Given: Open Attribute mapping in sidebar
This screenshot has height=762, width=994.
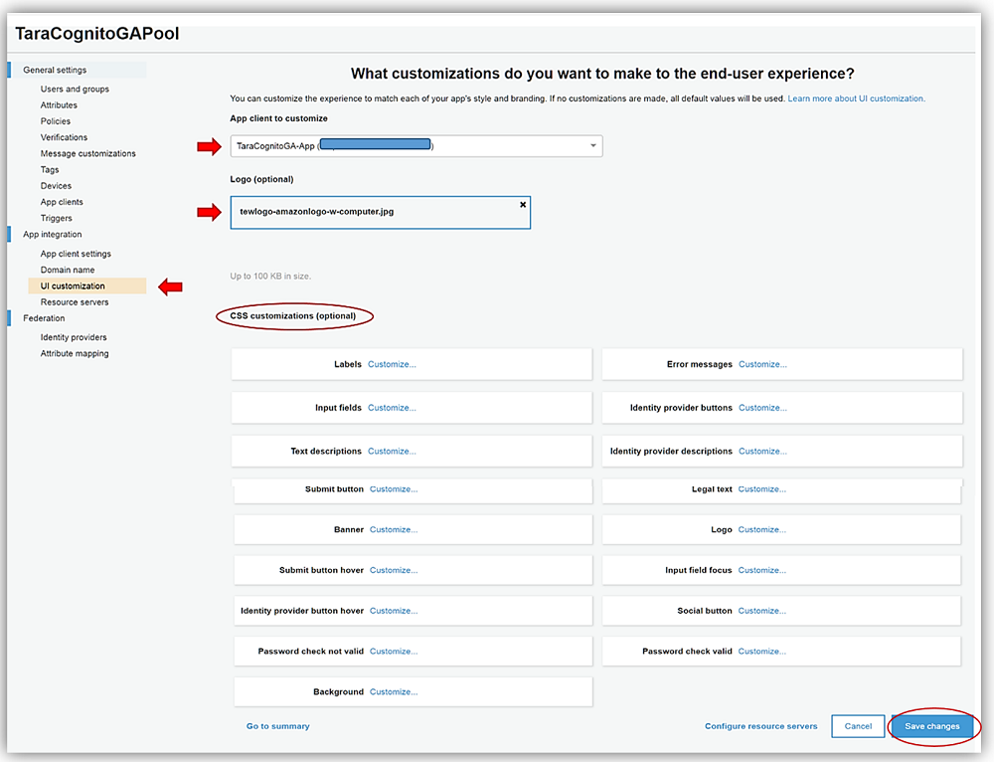Looking at the screenshot, I should coord(75,354).
